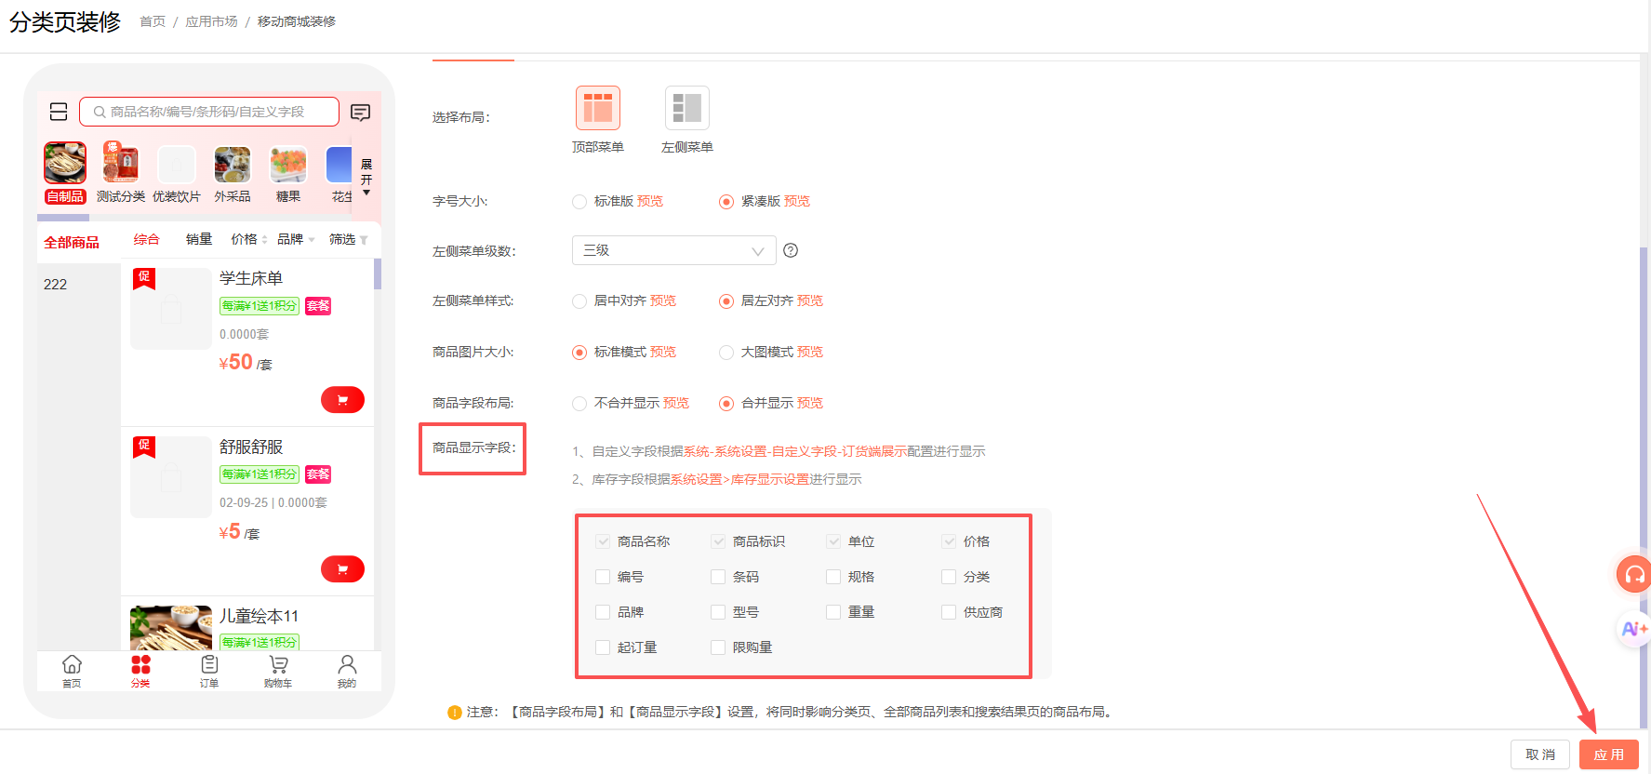
Task: Switch to the 销量 sort tab
Action: point(199,240)
